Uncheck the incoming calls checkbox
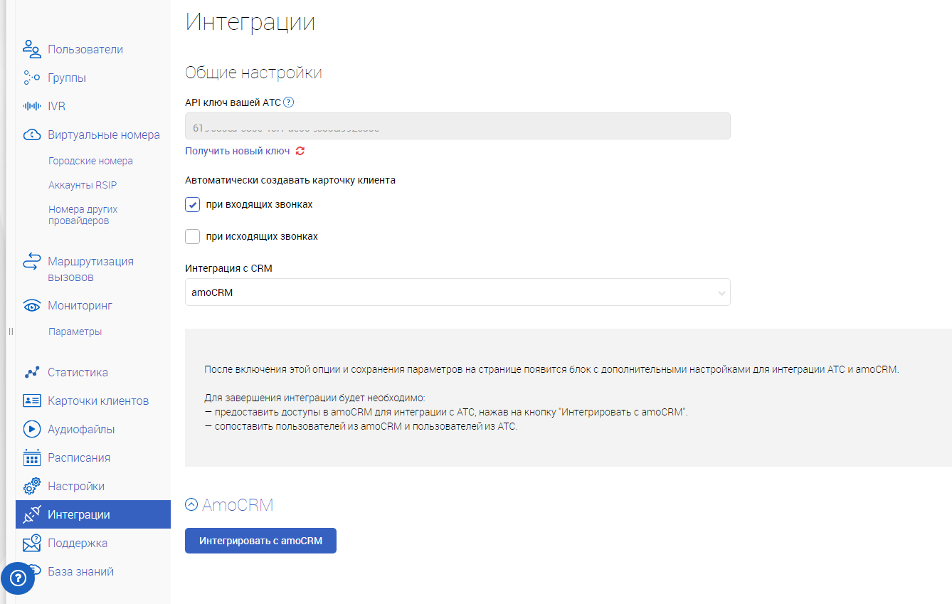Image resolution: width=952 pixels, height=604 pixels. point(192,204)
